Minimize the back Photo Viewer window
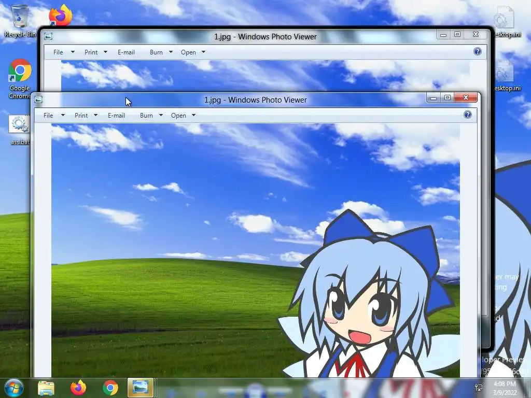 click(443, 35)
